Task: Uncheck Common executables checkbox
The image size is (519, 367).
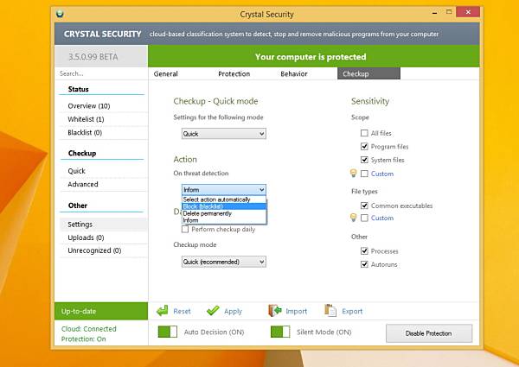Action: pos(364,206)
